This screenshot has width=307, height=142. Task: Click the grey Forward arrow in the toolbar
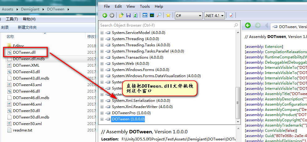pyautogui.click(x=112, y=15)
